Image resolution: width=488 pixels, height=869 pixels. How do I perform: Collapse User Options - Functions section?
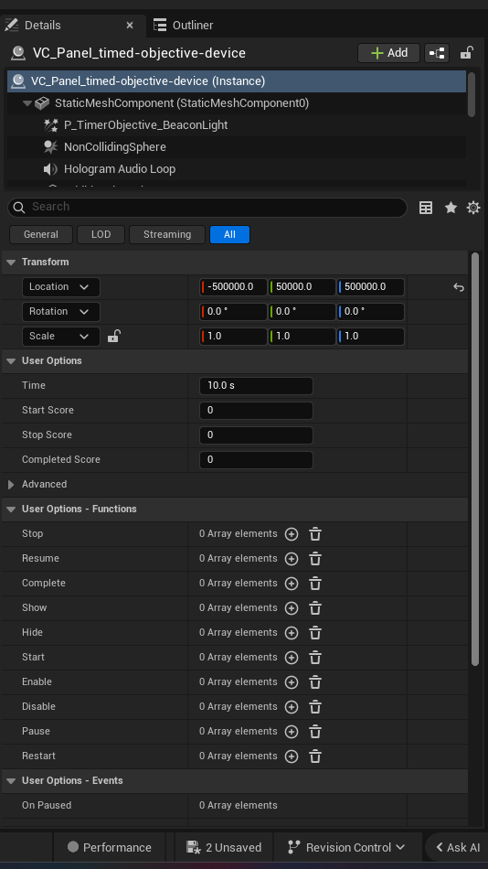tap(11, 510)
